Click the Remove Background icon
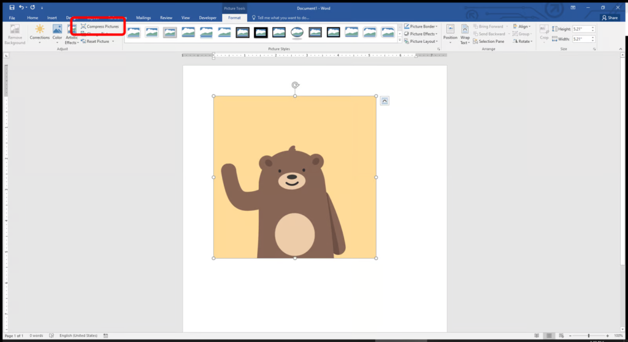Image resolution: width=628 pixels, height=342 pixels. 15,30
